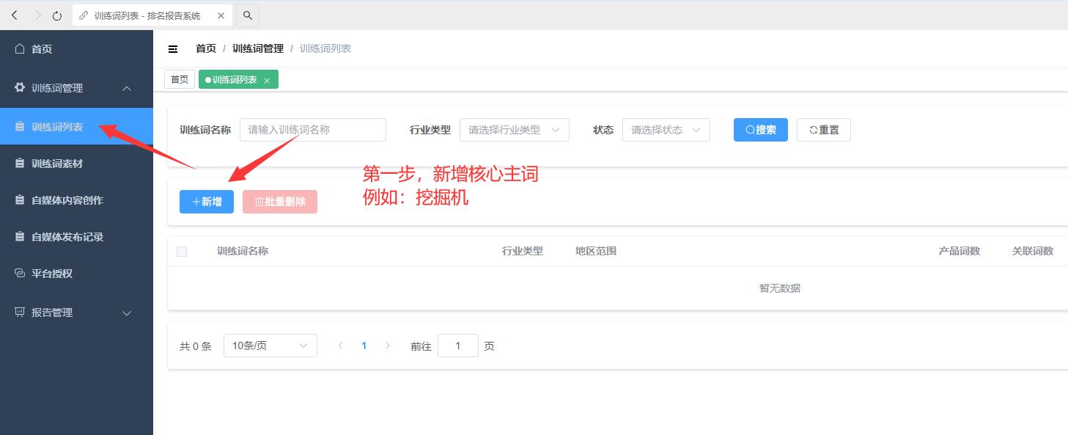Open the 状态 status dropdown
Viewport: 1068px width, 435px height.
click(666, 130)
